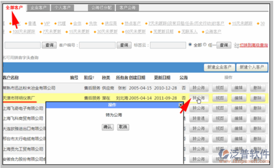
Task: Filter by VIP customers link
Action: (x=47, y=24)
